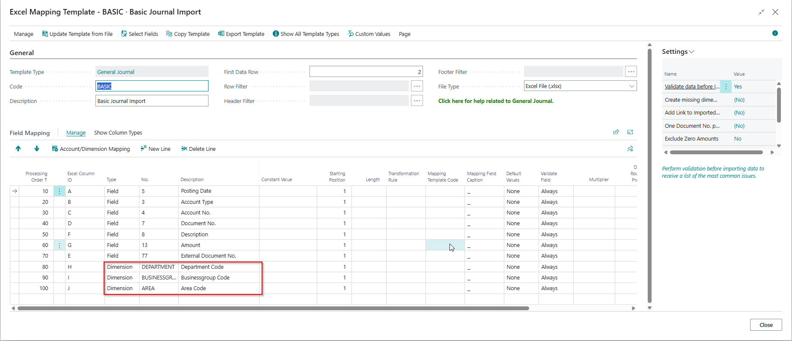Viewport: 792px width, 341px height.
Task: Click General section header
Action: (22, 53)
